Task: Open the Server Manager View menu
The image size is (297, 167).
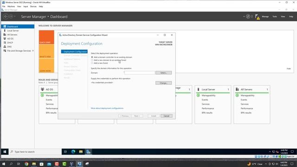Action: (283, 17)
